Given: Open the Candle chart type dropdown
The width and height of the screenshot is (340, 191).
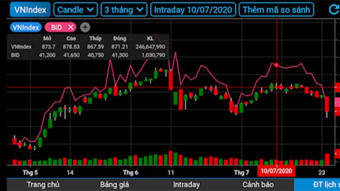Looking at the screenshot, I should coord(75,10).
